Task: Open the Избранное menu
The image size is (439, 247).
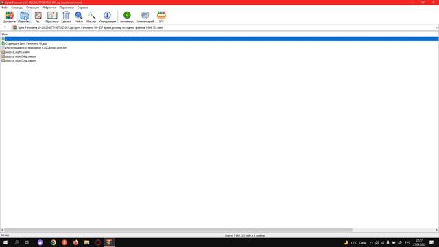Action: [x=49, y=8]
